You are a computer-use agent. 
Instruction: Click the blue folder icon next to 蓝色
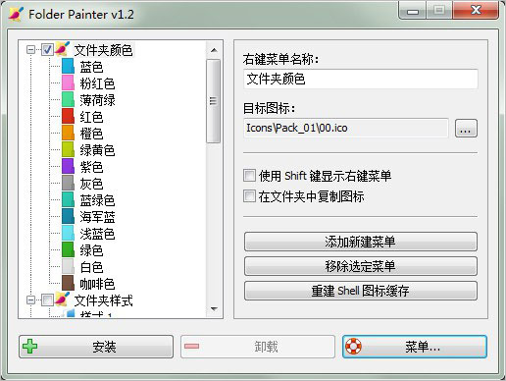click(x=68, y=66)
